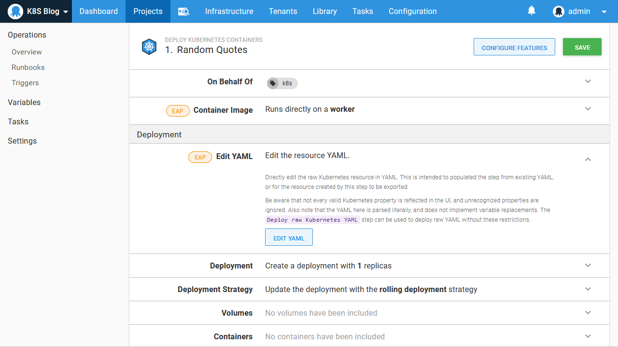Save the step with the Save button
The height and width of the screenshot is (347, 618).
[x=582, y=47]
